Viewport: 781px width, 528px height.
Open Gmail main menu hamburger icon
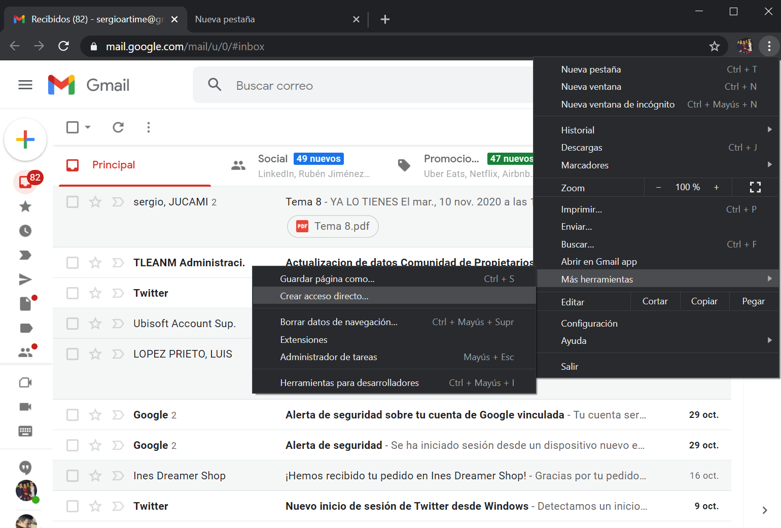[x=25, y=85]
